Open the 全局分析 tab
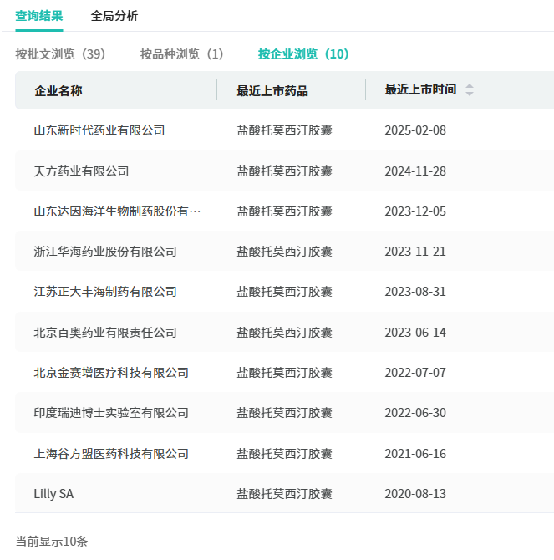The height and width of the screenshot is (560, 554). (x=114, y=16)
